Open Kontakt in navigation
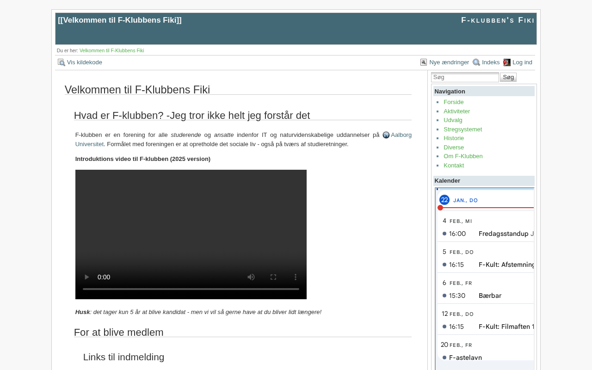This screenshot has height=370, width=592. (454, 166)
